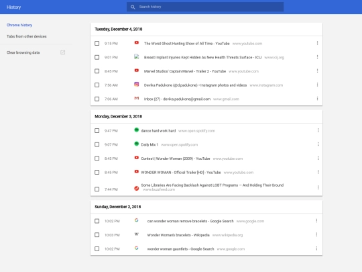
Task: Click the History page title
Action: (x=13, y=7)
